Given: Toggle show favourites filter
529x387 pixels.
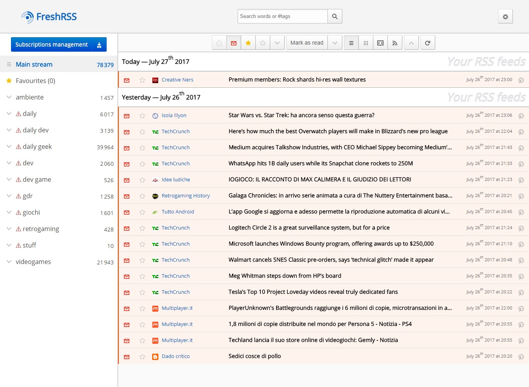Looking at the screenshot, I should click(x=248, y=43).
